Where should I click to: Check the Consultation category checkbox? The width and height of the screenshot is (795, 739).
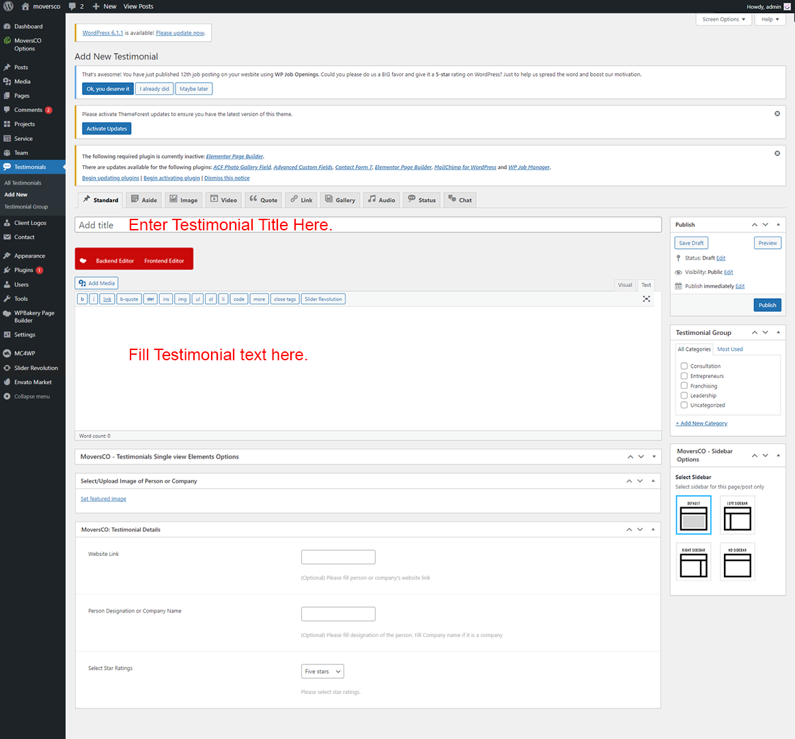tap(684, 366)
